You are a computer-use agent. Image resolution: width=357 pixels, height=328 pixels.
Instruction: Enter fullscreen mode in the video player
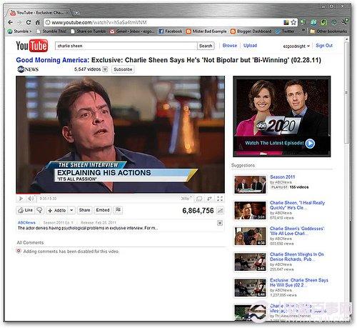pos(220,199)
